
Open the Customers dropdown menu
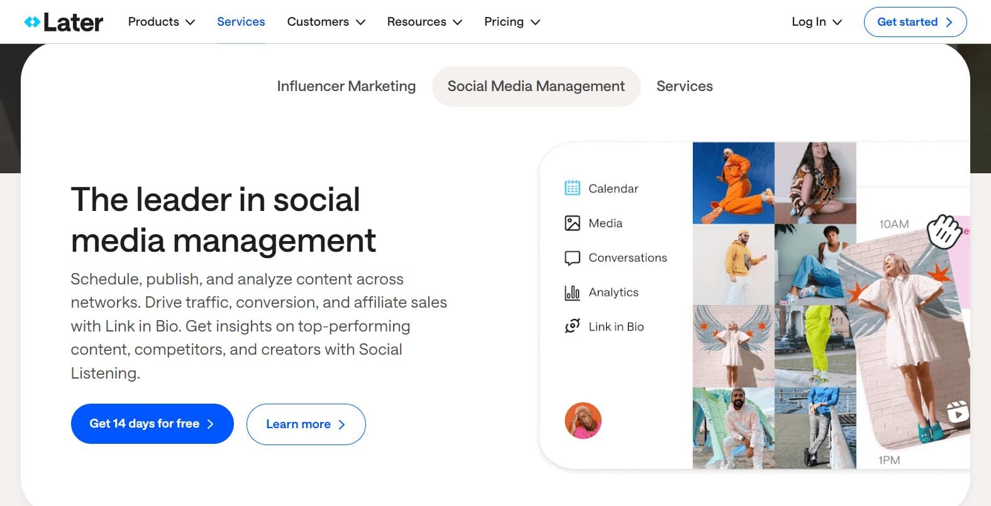coord(326,22)
